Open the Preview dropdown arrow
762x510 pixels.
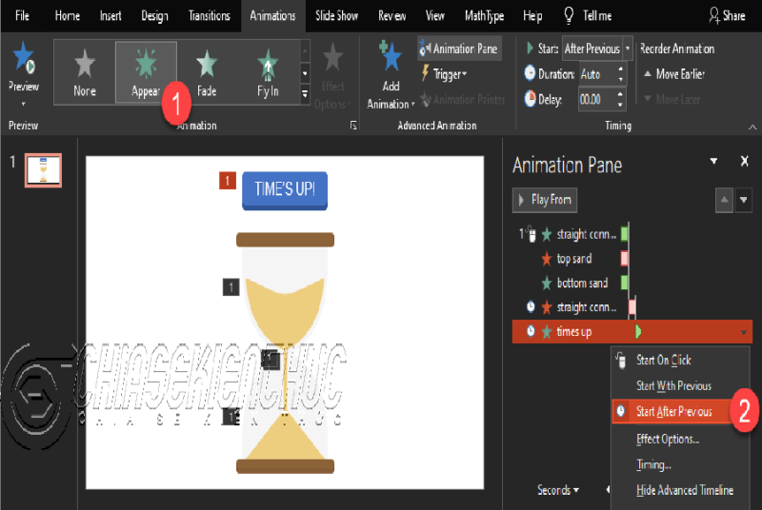click(23, 105)
